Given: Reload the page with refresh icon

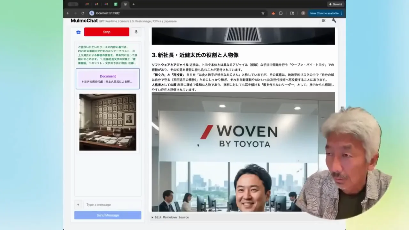Looking at the screenshot, I should click(83, 13).
